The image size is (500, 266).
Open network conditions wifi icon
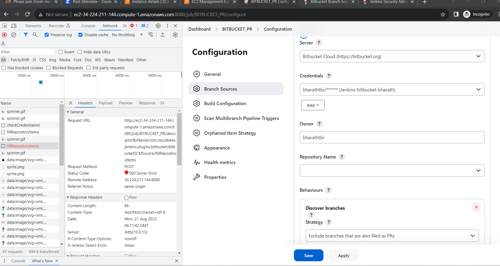pyautogui.click(x=150, y=35)
